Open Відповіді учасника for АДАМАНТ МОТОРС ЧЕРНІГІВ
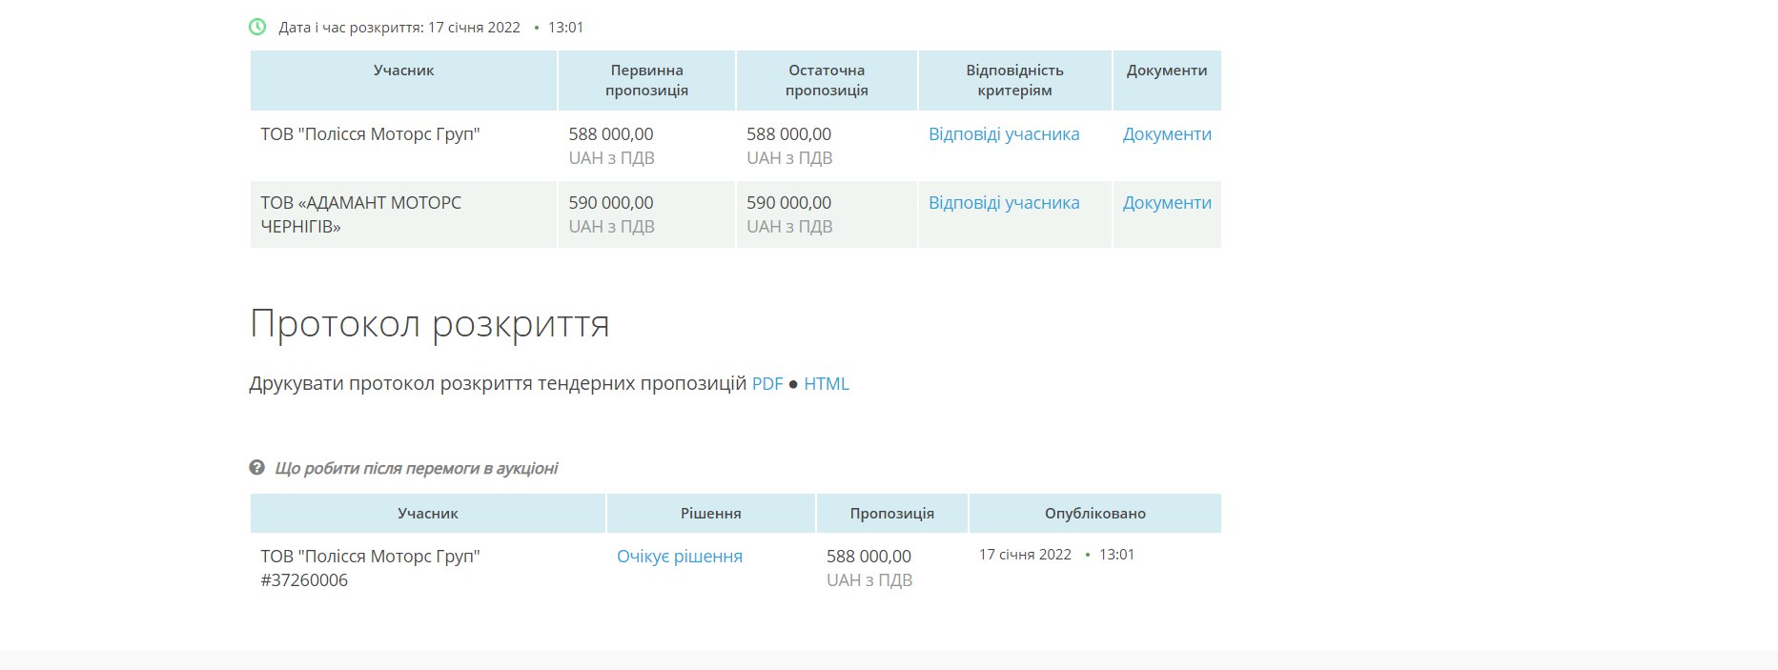Image resolution: width=1778 pixels, height=670 pixels. pos(1004,203)
